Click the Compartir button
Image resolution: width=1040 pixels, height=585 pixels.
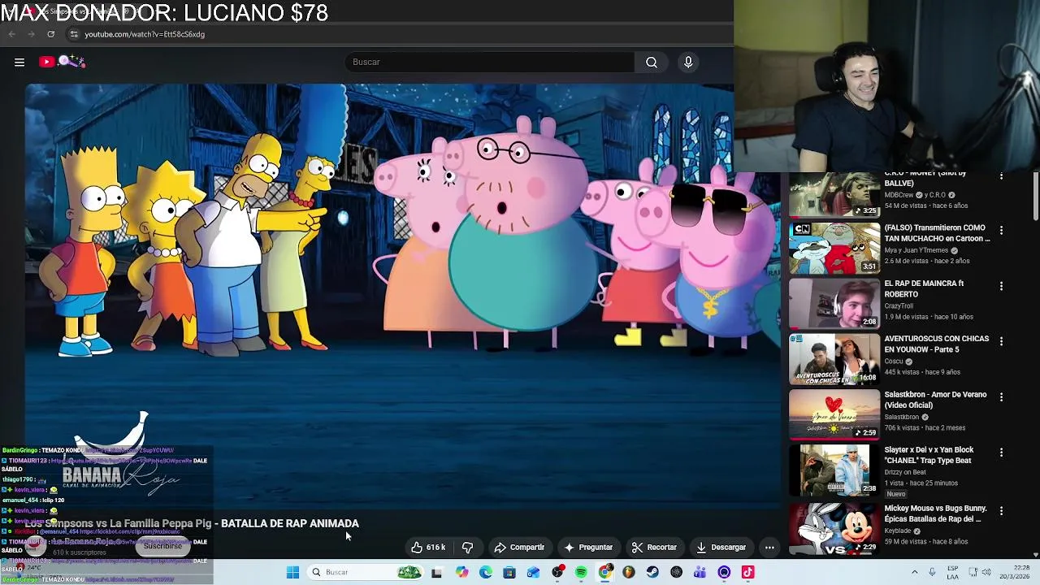point(519,548)
